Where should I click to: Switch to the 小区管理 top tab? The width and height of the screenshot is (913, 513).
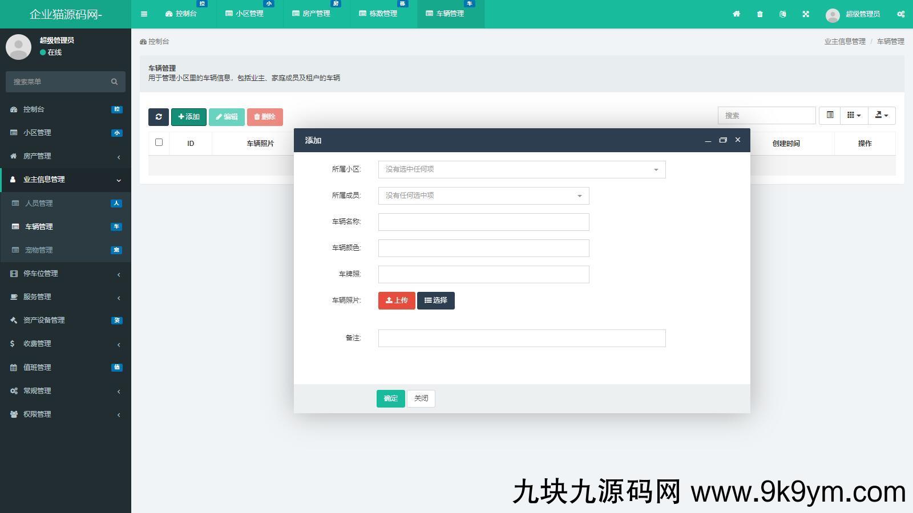tap(249, 14)
